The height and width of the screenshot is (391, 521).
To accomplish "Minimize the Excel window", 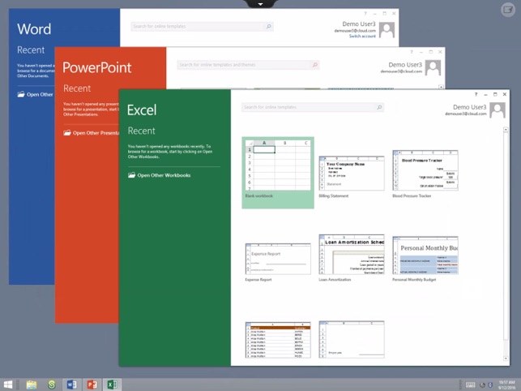I will [x=485, y=95].
